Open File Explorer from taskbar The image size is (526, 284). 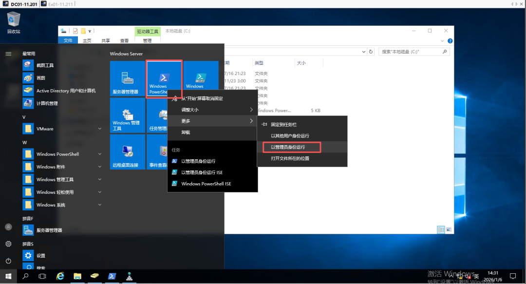pos(77,276)
